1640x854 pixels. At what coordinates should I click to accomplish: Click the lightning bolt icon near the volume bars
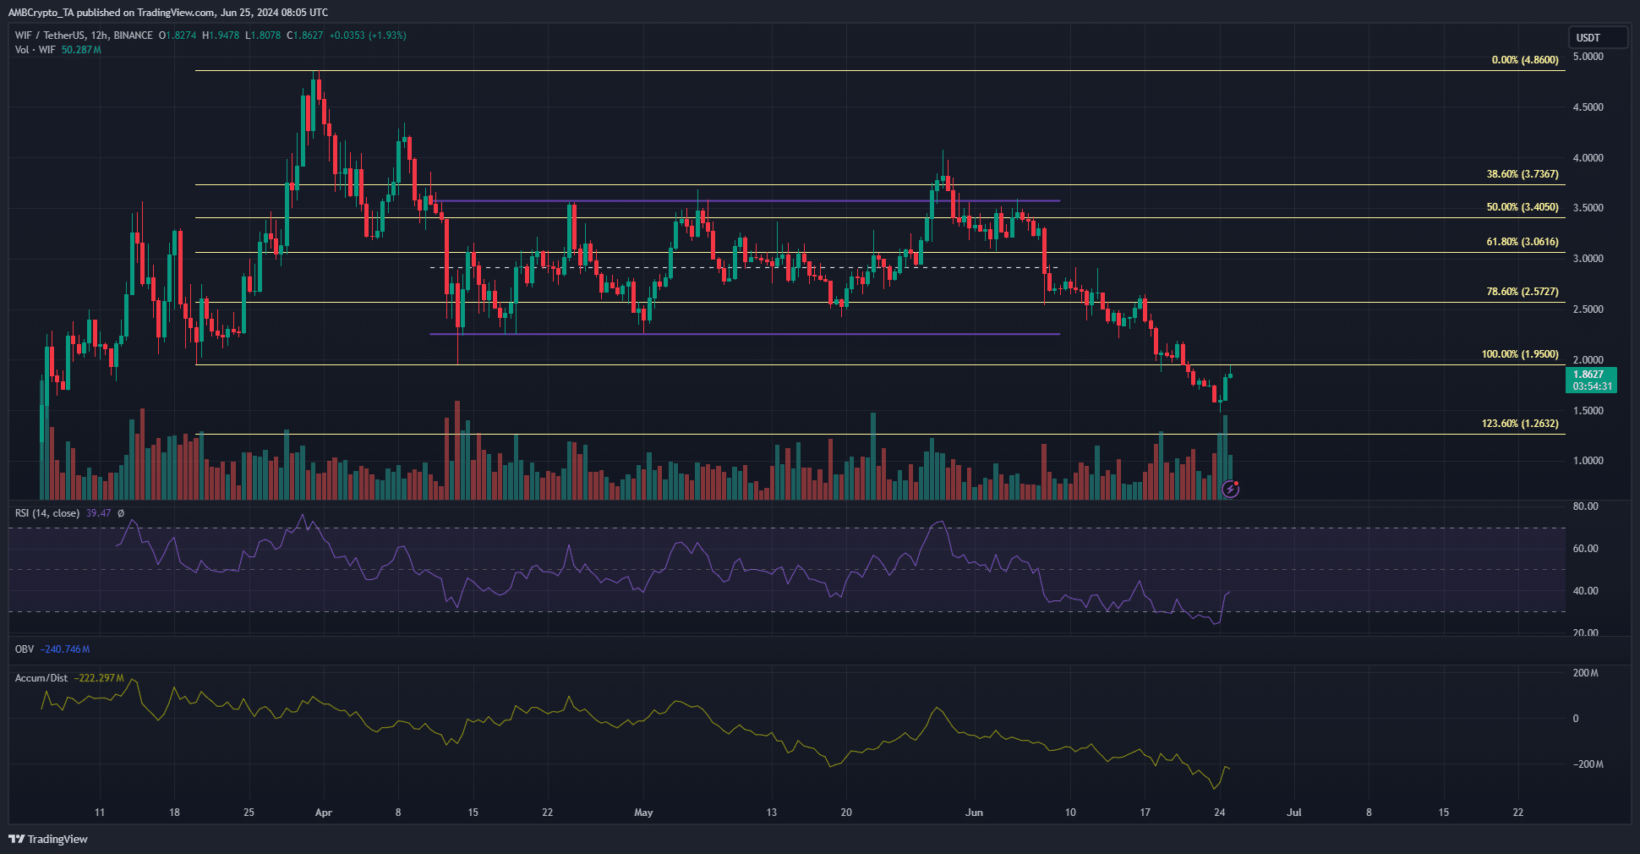1231,489
